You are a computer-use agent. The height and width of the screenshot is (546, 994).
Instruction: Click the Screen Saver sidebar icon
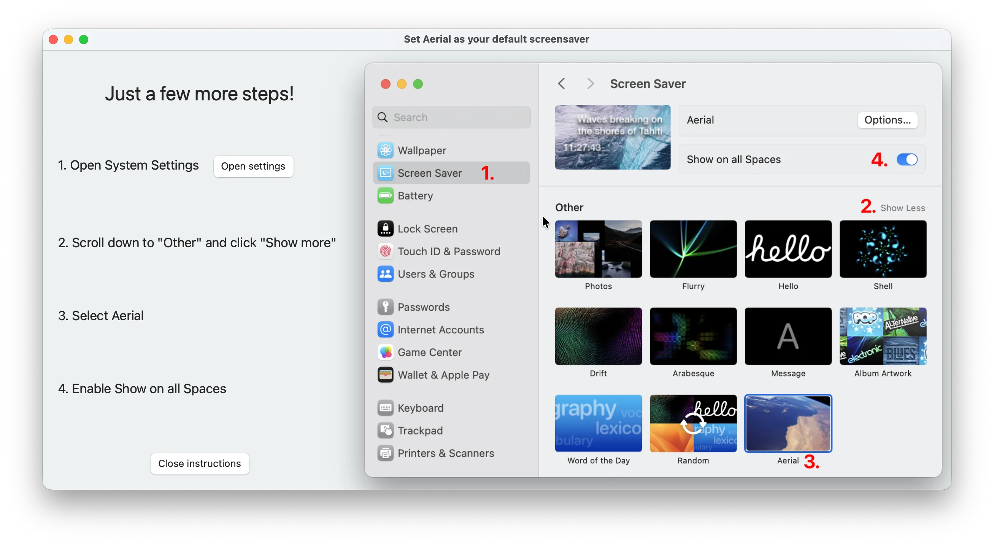(385, 173)
